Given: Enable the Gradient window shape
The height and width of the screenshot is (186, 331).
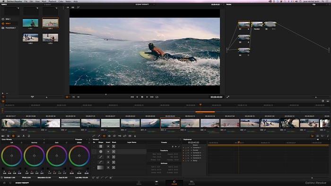Looking at the screenshot, I should coord(101,168).
